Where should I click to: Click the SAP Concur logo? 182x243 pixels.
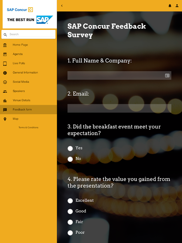[20, 10]
